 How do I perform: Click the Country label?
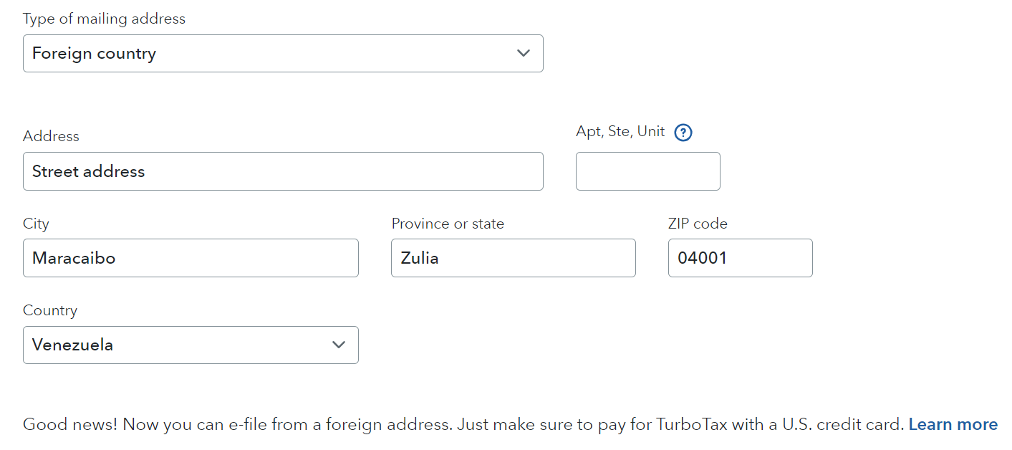click(x=50, y=310)
